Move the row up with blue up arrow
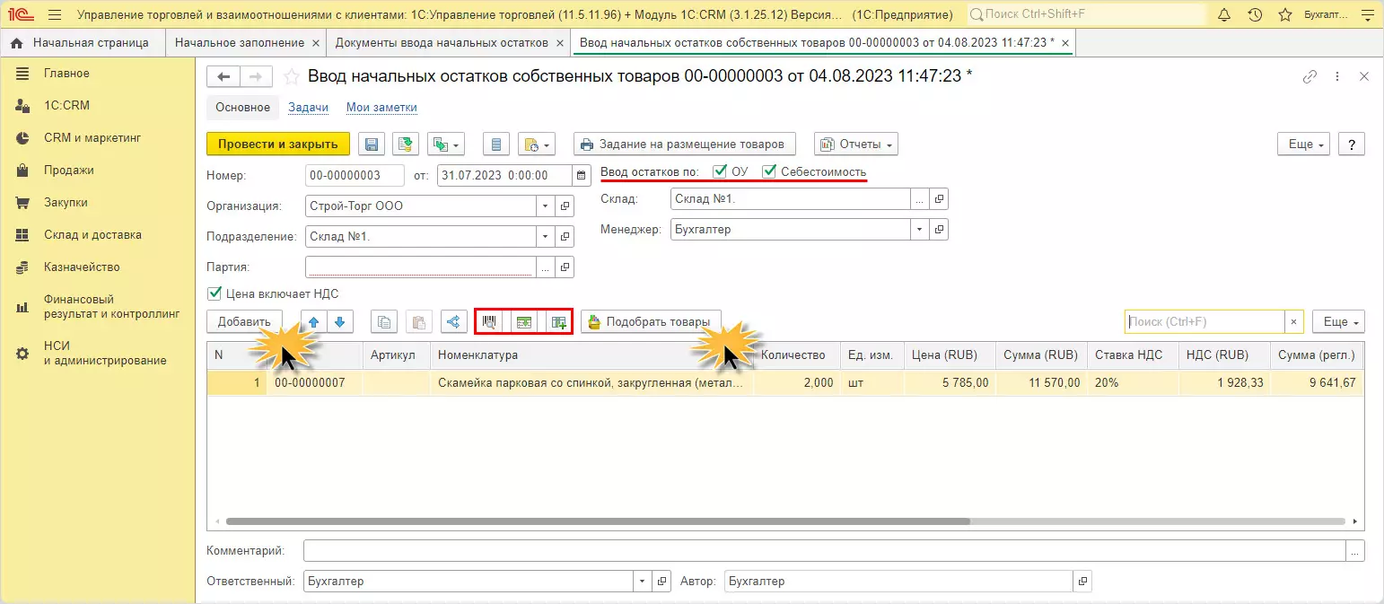Screen dimensions: 1384x604 [x=314, y=322]
